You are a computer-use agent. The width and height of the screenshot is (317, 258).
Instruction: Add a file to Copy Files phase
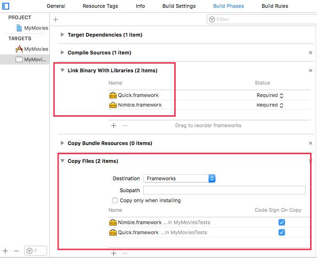tap(113, 253)
